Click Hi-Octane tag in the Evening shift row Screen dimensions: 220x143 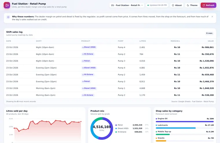click(88, 74)
